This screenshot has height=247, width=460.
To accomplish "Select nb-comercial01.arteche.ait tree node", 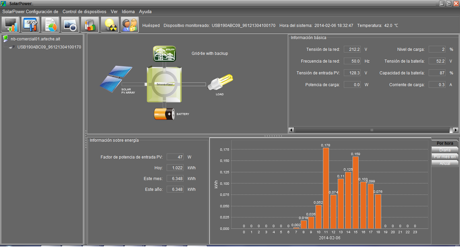I will point(35,39).
